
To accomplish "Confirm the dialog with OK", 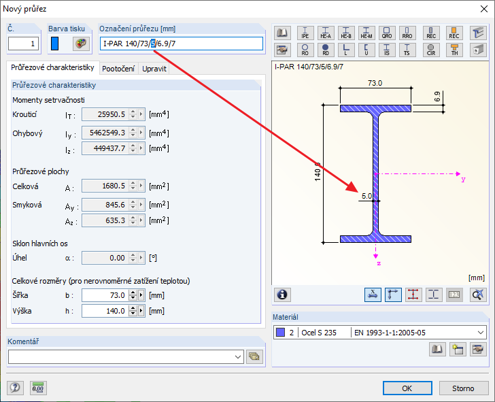I will click(x=407, y=388).
